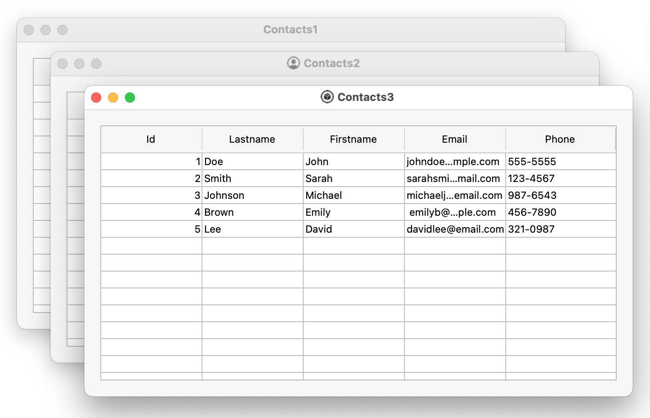Click the phone number 456-7890
Viewport: 650px width, 418px height.
coord(532,212)
